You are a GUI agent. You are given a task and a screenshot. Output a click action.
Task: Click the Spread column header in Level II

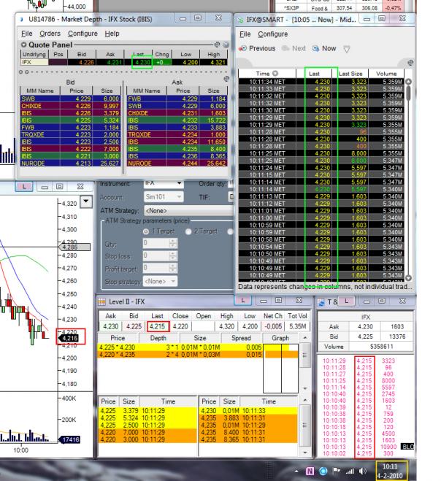tap(241, 338)
